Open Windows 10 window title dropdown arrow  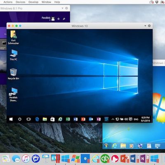pos(145,26)
